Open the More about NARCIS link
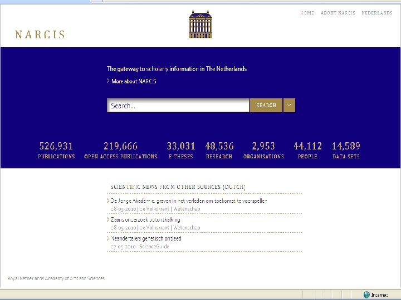The width and height of the screenshot is (401, 300). click(x=134, y=81)
